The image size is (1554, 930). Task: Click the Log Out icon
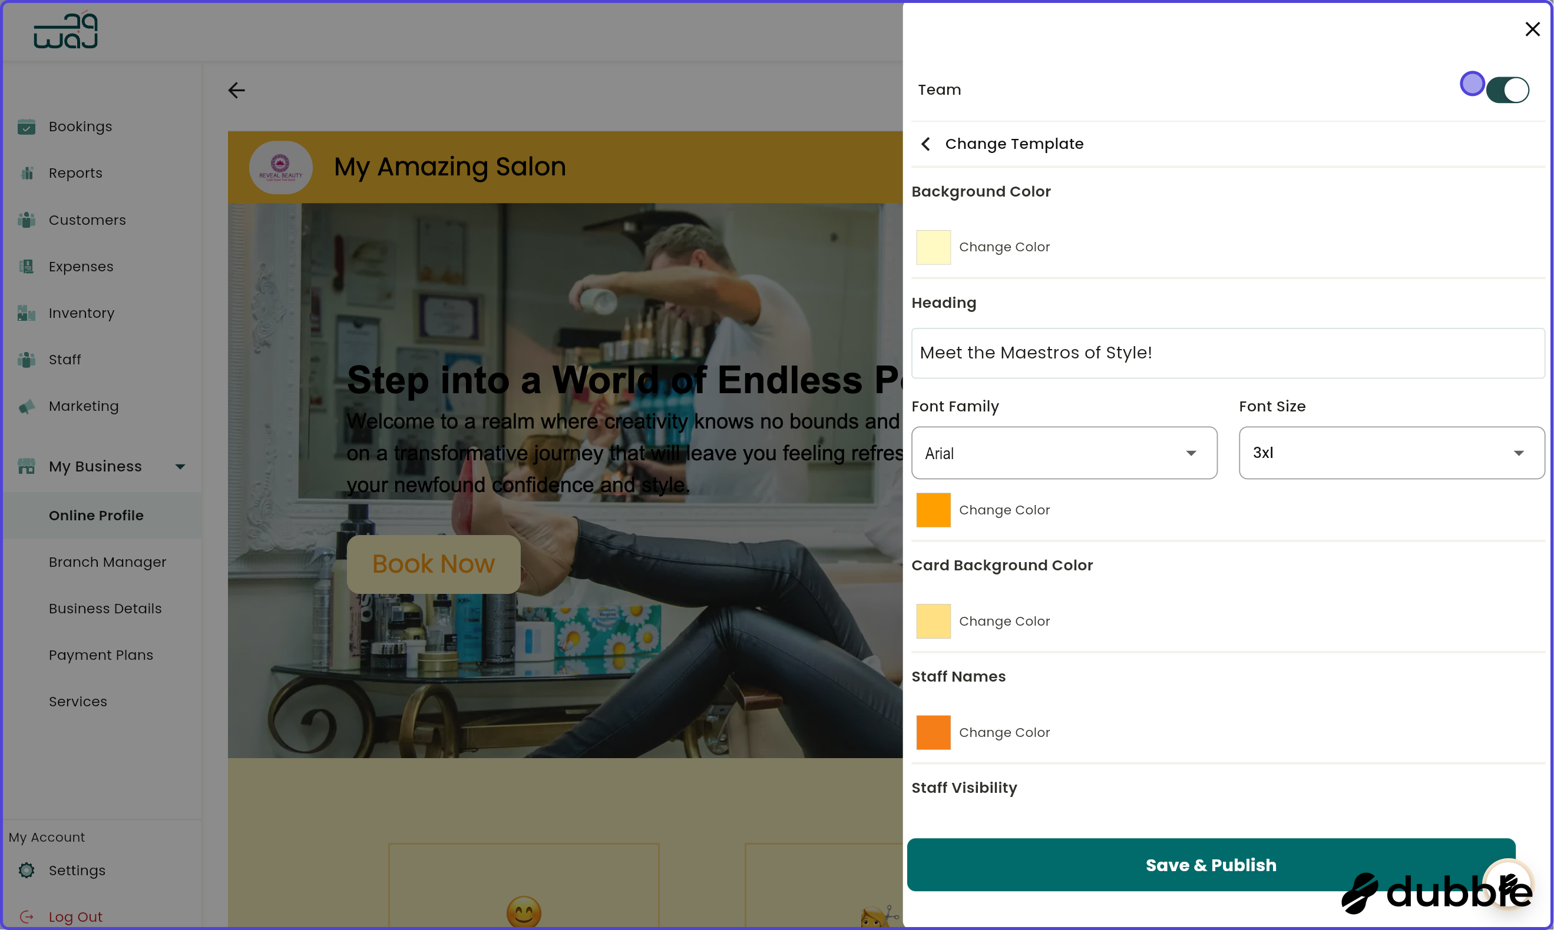tap(27, 916)
